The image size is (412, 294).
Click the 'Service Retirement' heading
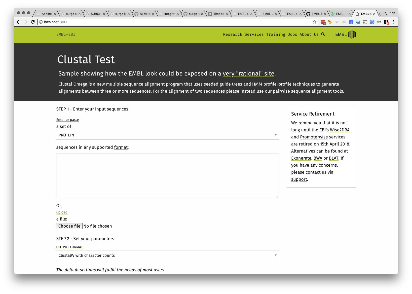[313, 114]
